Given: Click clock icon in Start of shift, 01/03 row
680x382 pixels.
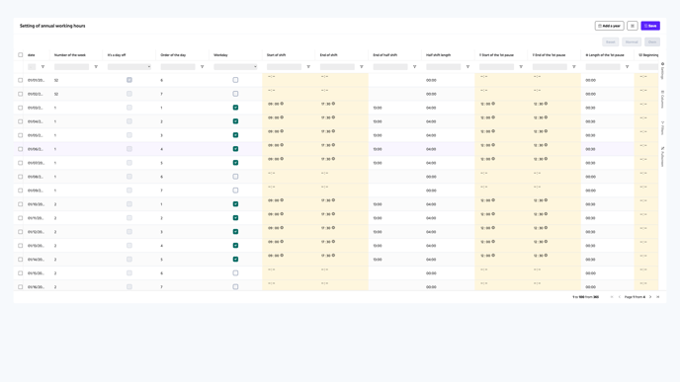Looking at the screenshot, I should (282, 104).
